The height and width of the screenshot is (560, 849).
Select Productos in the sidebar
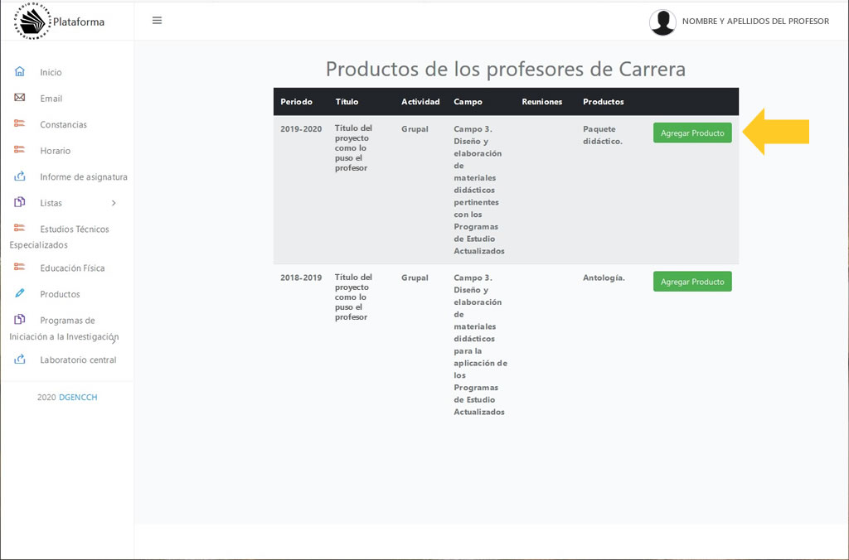60,294
